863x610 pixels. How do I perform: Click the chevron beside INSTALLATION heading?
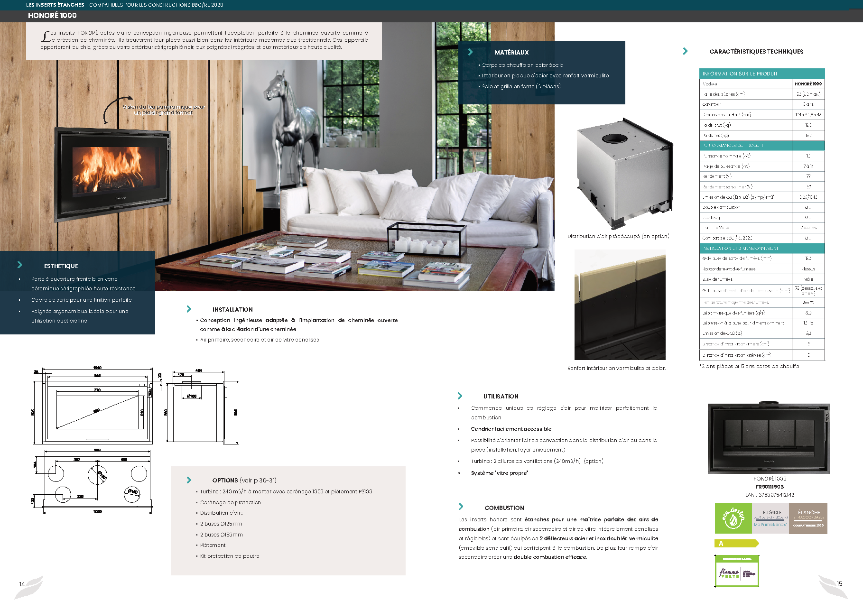point(189,309)
